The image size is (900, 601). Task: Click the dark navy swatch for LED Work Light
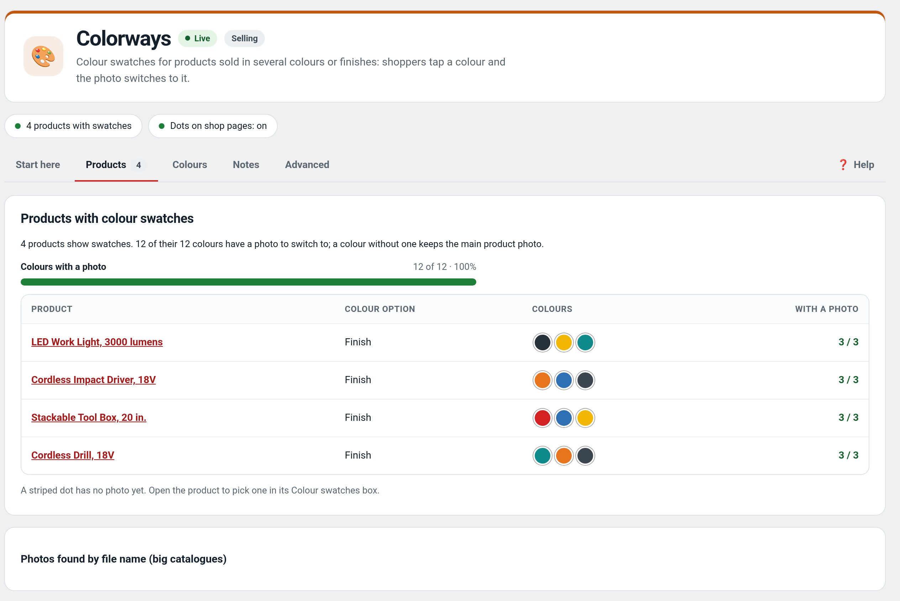point(542,342)
